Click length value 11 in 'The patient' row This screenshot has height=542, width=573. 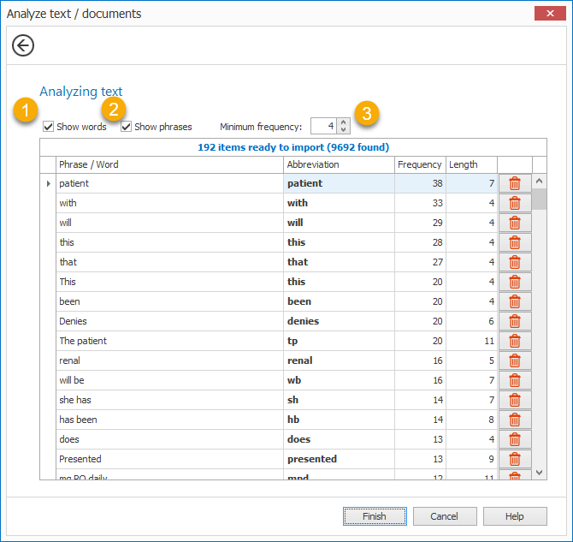tap(471, 341)
